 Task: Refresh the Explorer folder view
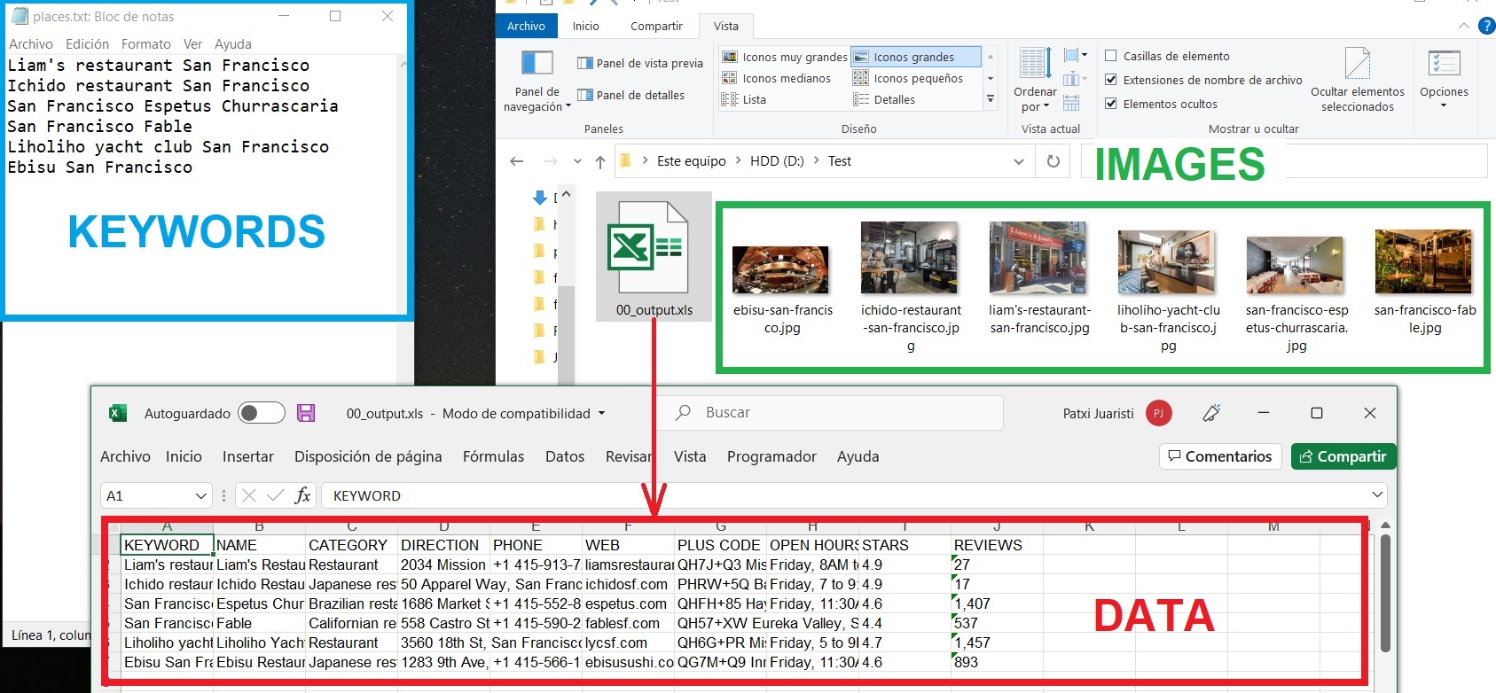coord(1053,161)
